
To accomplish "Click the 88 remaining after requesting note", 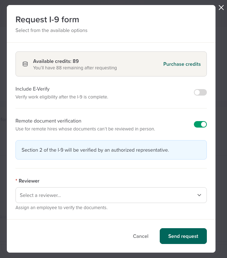I will coord(75,68).
